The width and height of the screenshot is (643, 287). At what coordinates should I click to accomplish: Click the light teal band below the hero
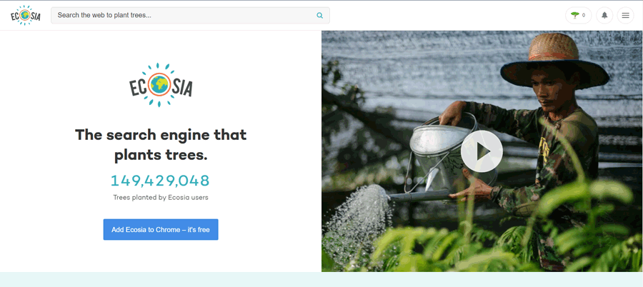(321, 280)
